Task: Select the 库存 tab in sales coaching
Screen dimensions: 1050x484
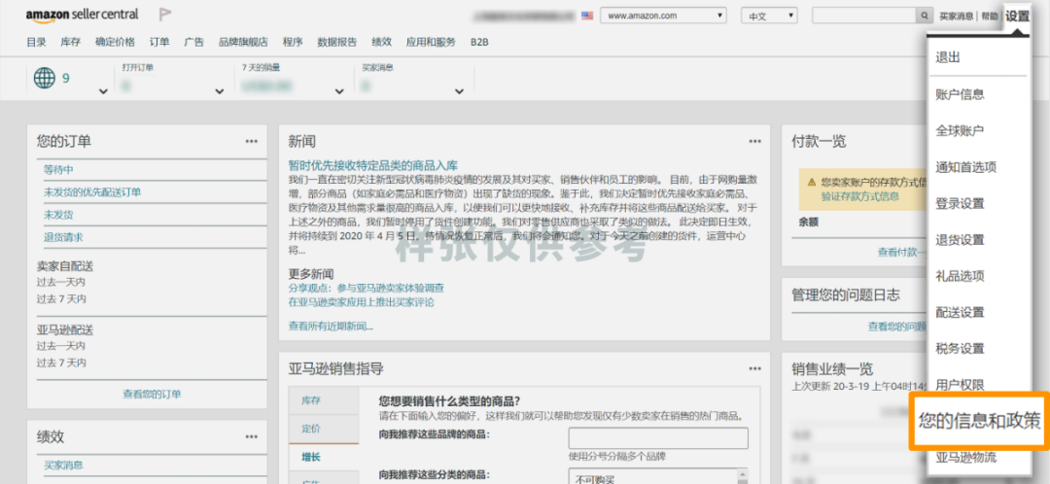Action: (324, 401)
